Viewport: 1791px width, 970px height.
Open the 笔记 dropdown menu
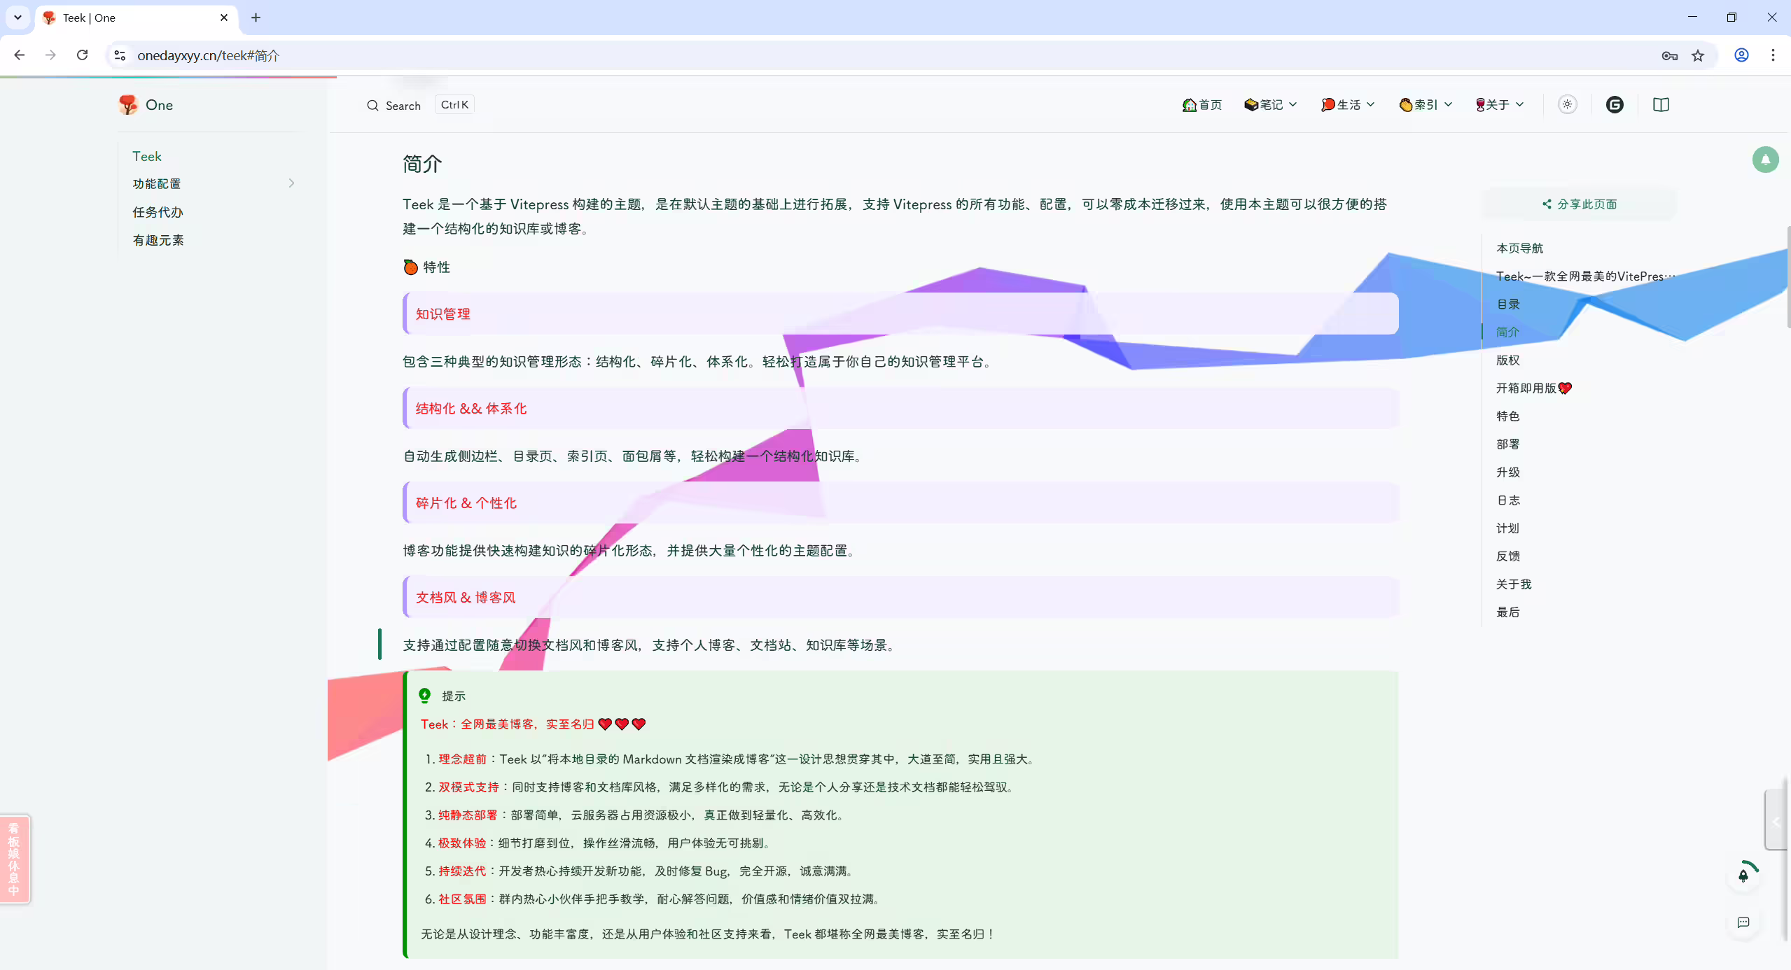pos(1270,104)
